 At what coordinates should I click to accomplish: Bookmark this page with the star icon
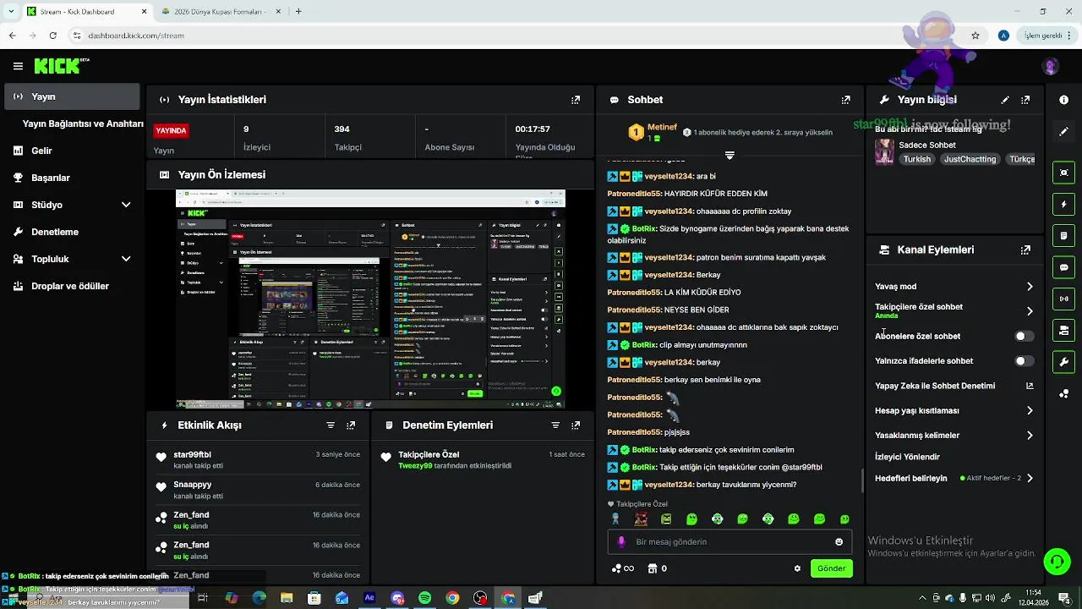click(x=975, y=36)
